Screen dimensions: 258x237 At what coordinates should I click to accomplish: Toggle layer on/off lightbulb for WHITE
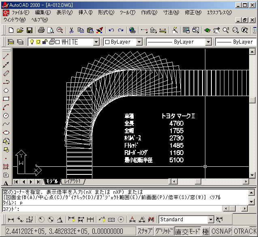pyautogui.click(x=32, y=42)
